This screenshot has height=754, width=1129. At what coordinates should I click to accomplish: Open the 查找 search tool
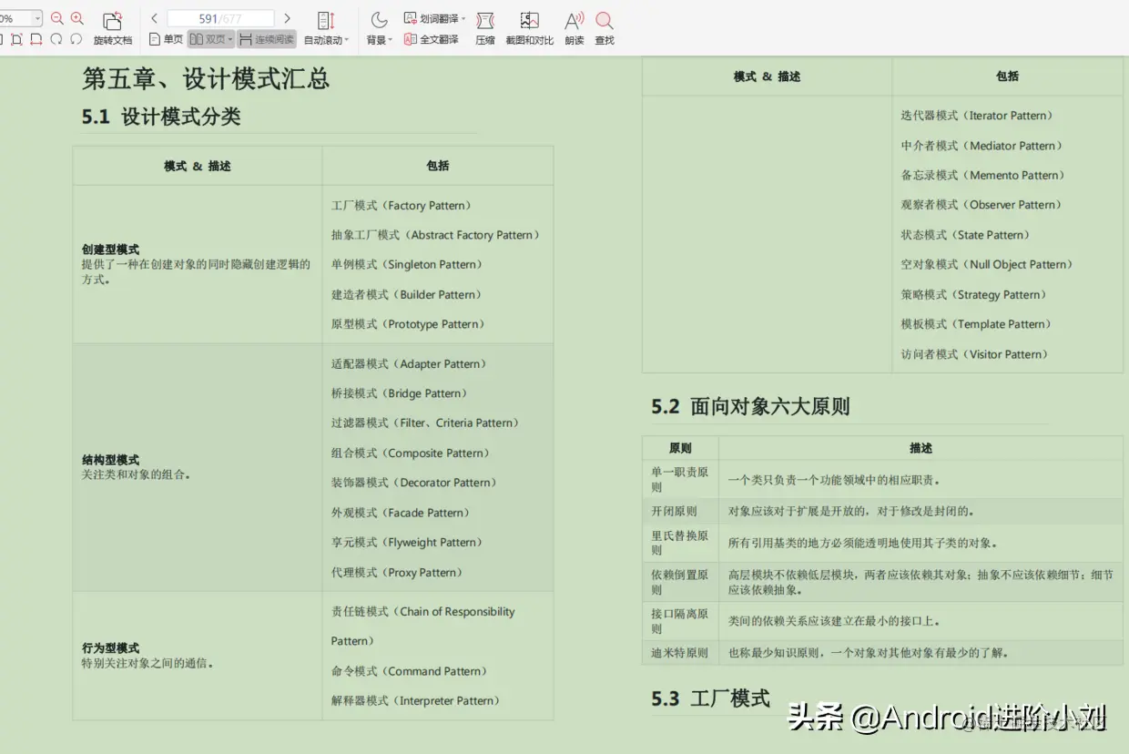605,28
